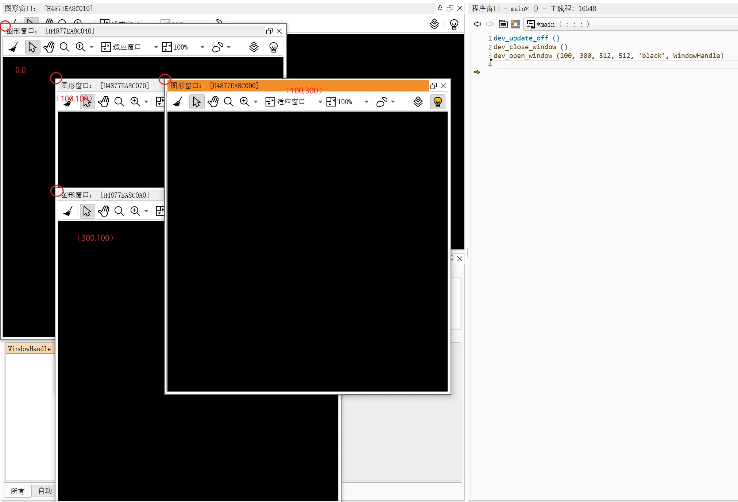Click zoom-in tool in H4877EA8C0A0 window

point(135,211)
